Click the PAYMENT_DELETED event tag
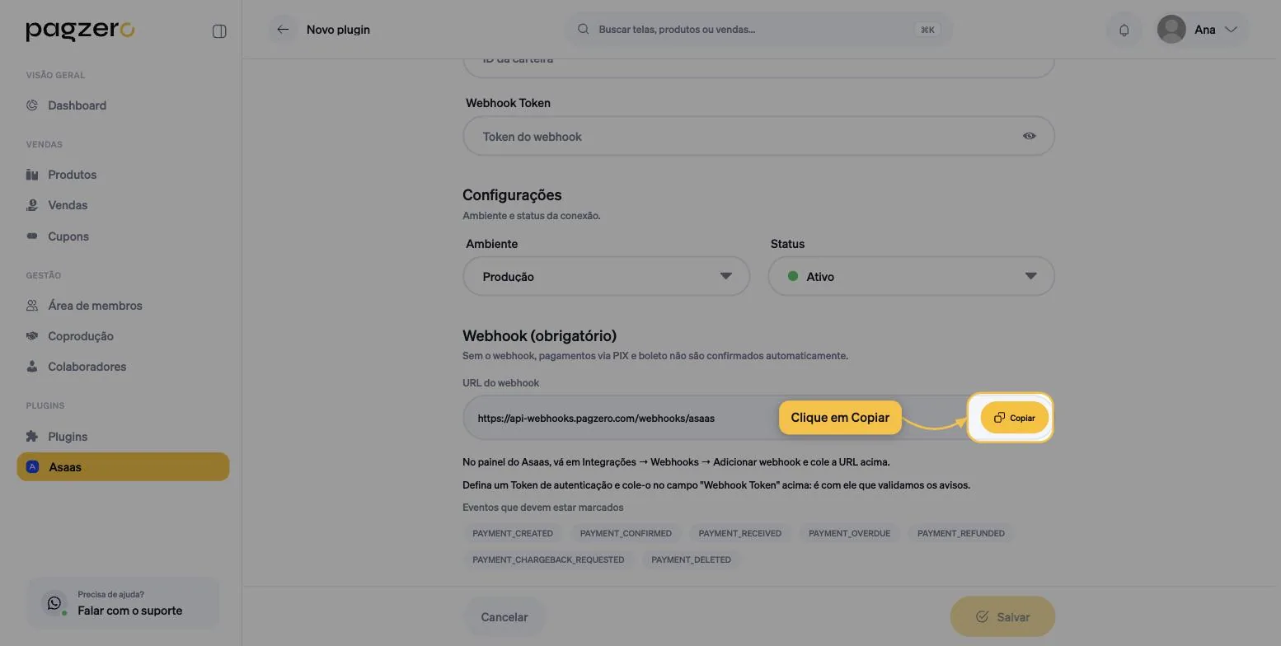Screen dimensions: 1281x646 click(691, 560)
